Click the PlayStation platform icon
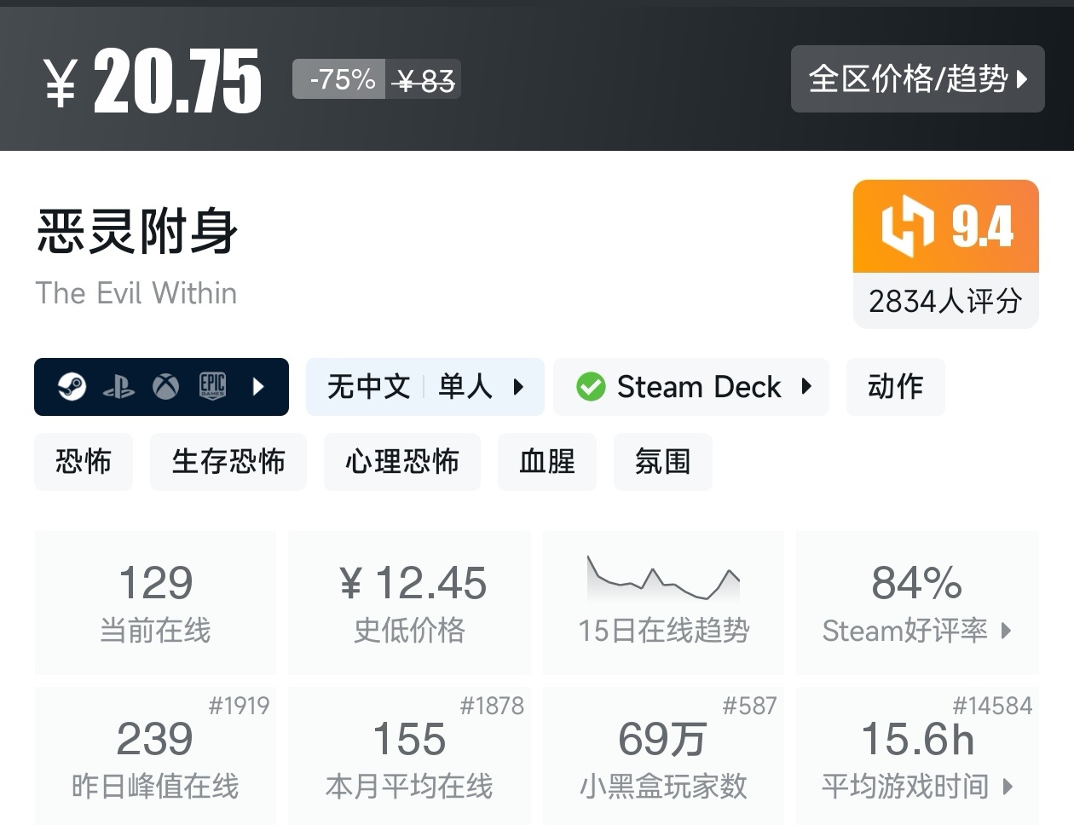Viewport: 1074px width, 825px height. point(118,388)
